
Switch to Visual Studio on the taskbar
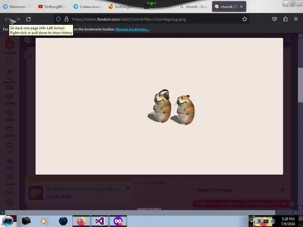point(100,221)
